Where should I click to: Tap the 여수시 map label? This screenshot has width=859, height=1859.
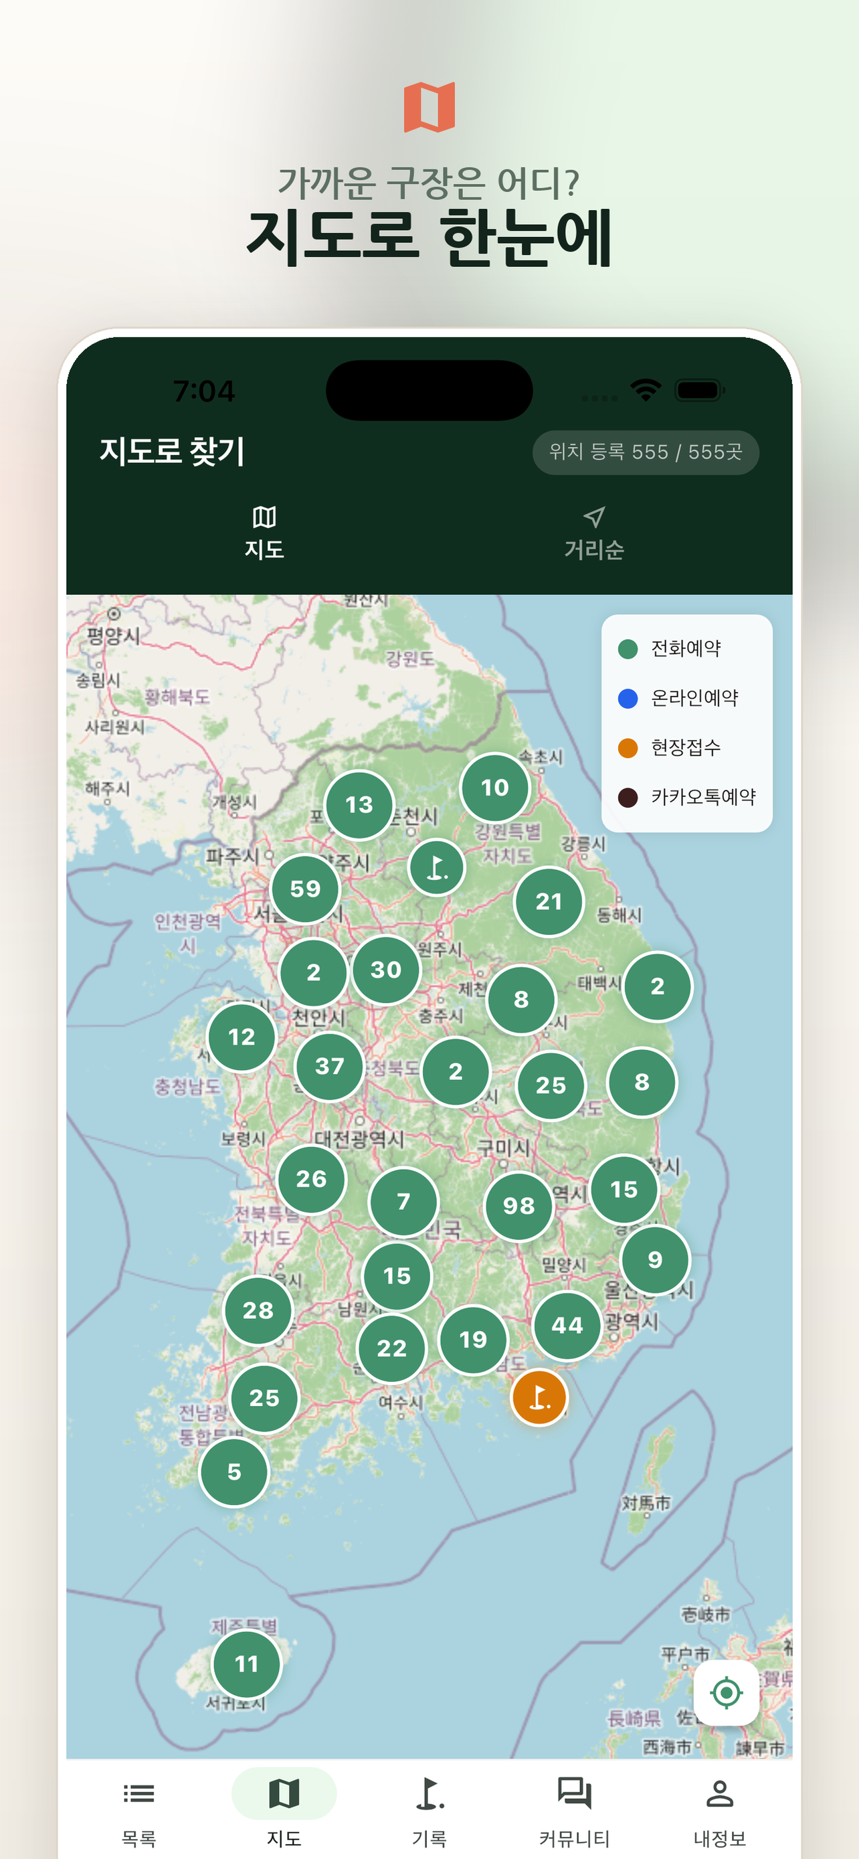click(401, 1402)
